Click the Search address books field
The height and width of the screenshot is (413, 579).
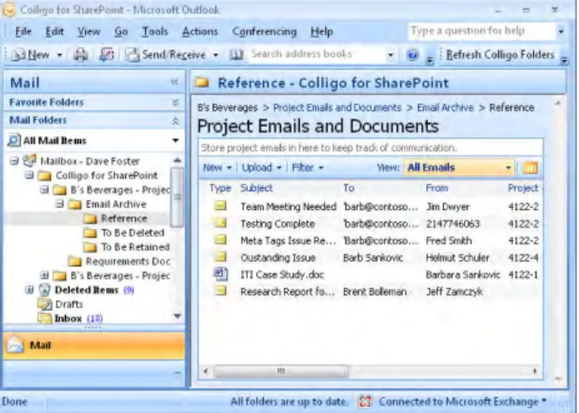[x=318, y=55]
